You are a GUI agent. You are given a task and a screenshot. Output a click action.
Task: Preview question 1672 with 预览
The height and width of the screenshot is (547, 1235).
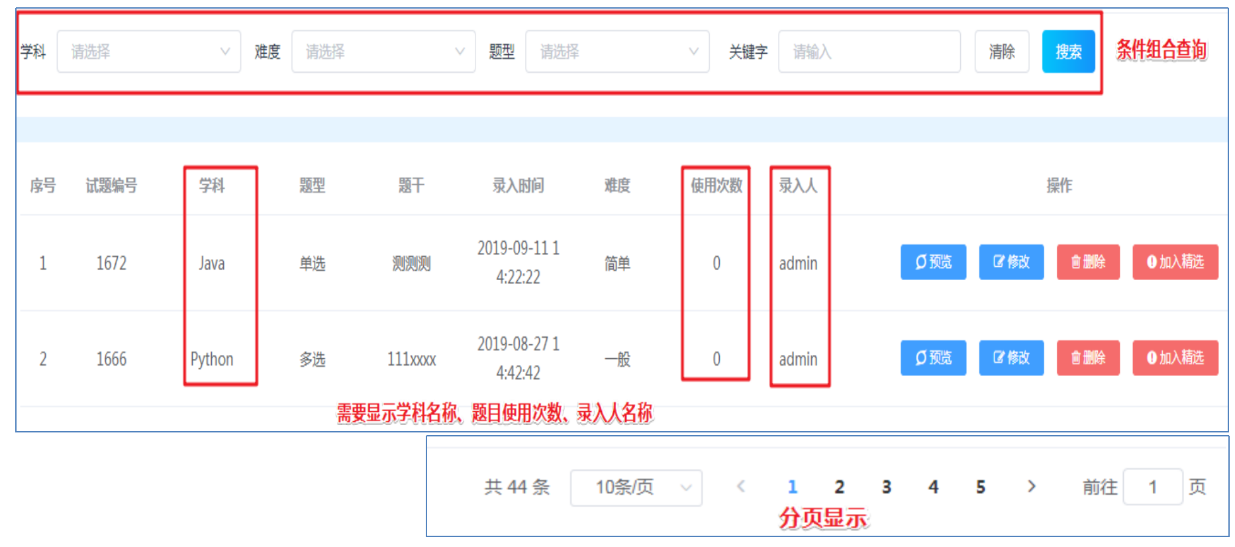tap(933, 262)
